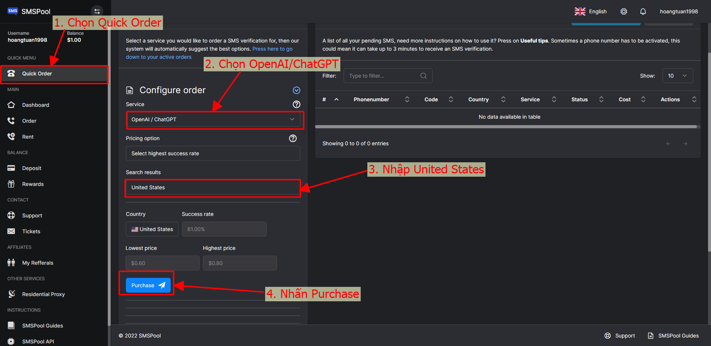Click the Service help question mark icon
This screenshot has width=711, height=346.
pyautogui.click(x=296, y=104)
